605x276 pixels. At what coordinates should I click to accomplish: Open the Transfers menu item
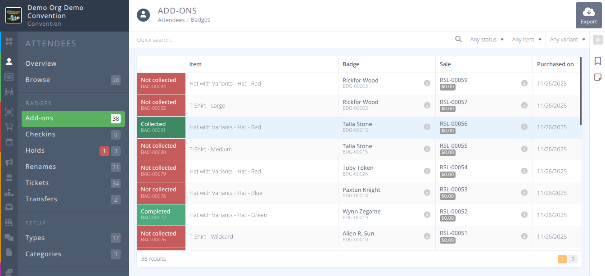tap(41, 199)
